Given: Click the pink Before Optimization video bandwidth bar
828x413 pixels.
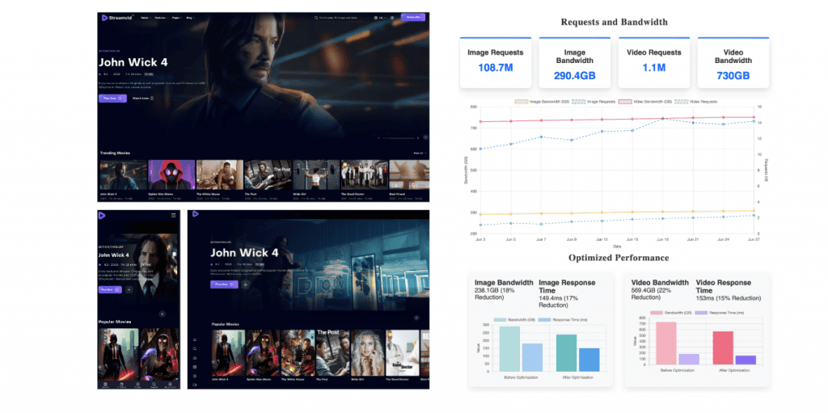Looking at the screenshot, I should 666,343.
